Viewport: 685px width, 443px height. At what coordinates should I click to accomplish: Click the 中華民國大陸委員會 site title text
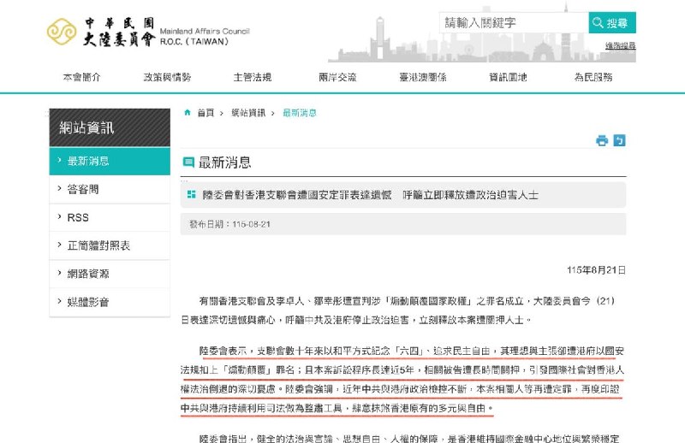pos(119,32)
